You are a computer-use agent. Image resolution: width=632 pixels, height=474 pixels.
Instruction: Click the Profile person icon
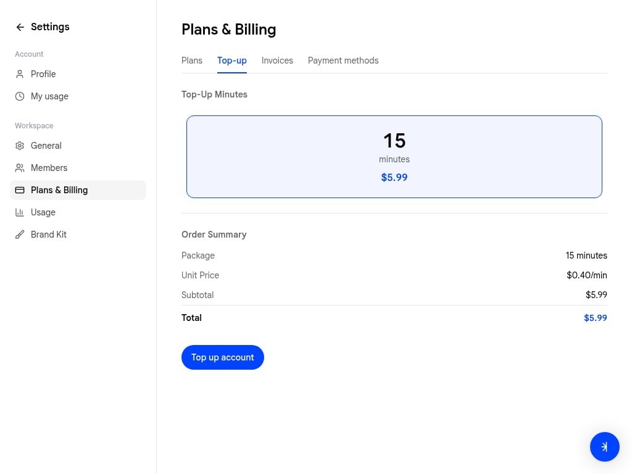pos(19,74)
